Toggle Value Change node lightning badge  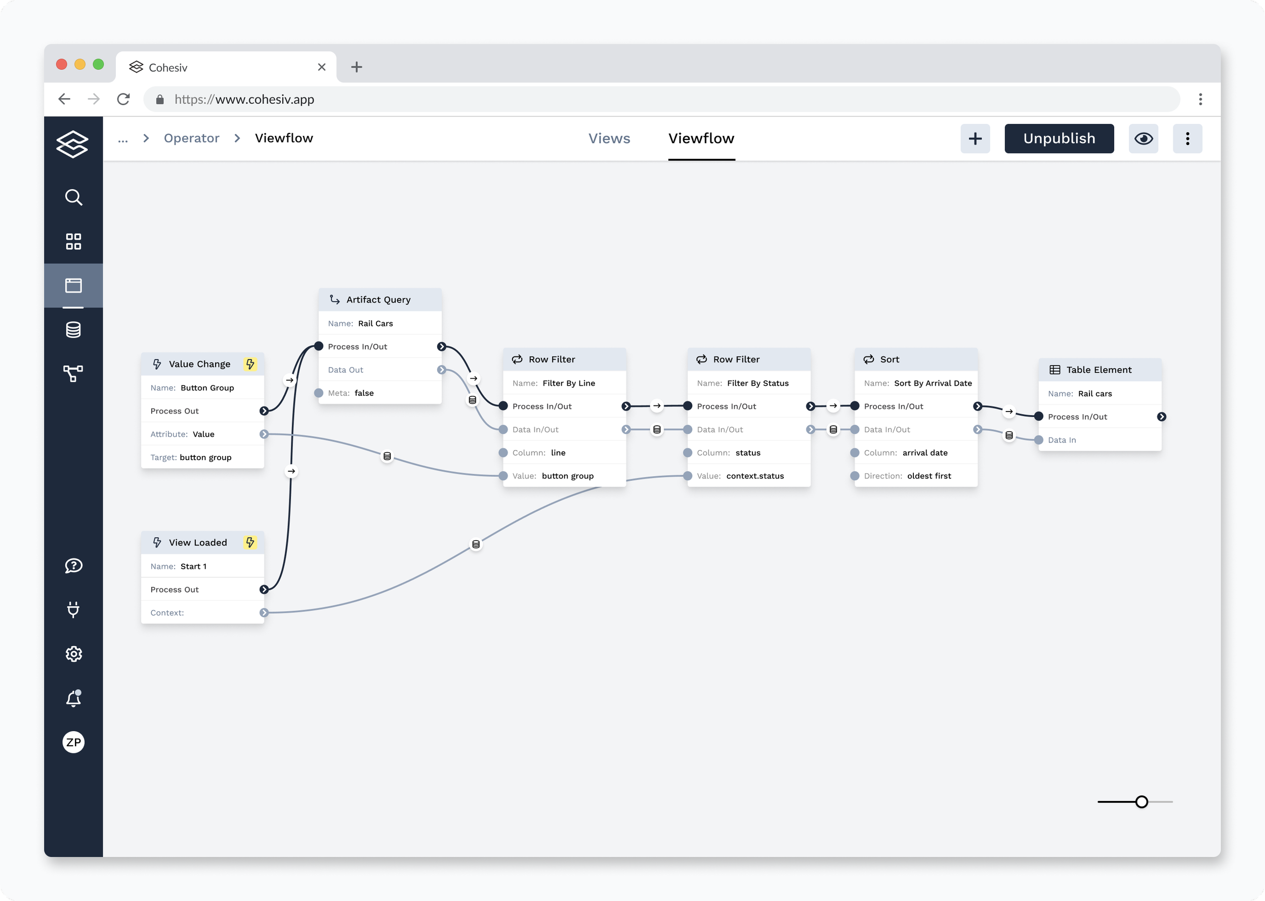click(250, 364)
